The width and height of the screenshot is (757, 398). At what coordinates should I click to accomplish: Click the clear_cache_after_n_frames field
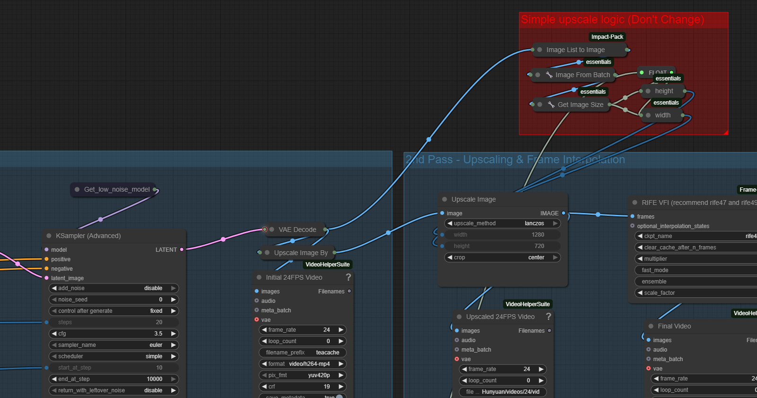click(695, 248)
